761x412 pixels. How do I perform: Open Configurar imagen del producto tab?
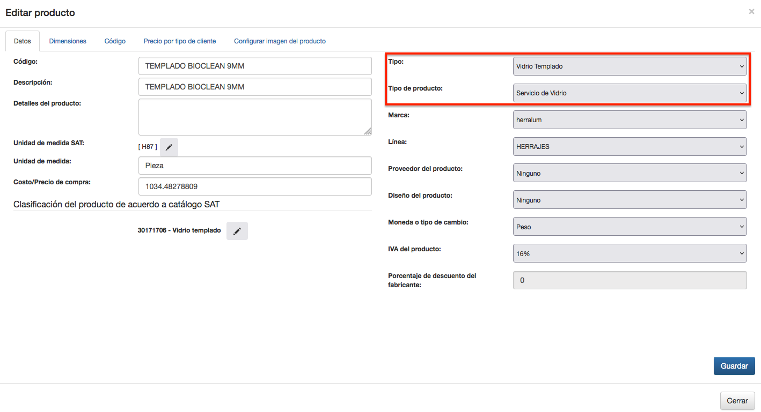coord(280,41)
